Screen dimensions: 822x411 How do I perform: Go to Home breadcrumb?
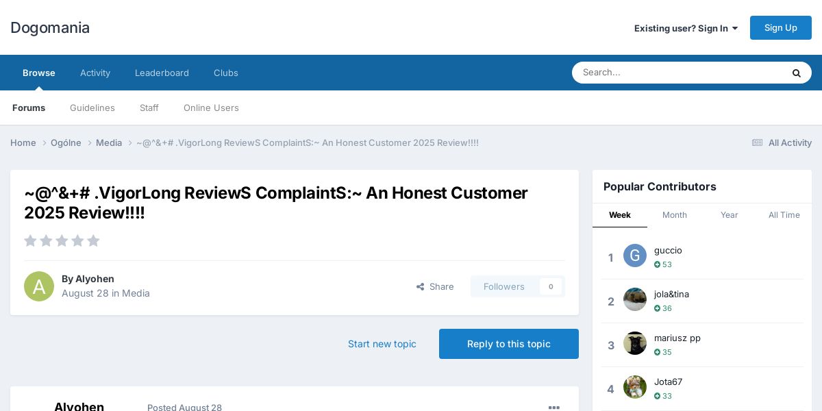pos(23,142)
